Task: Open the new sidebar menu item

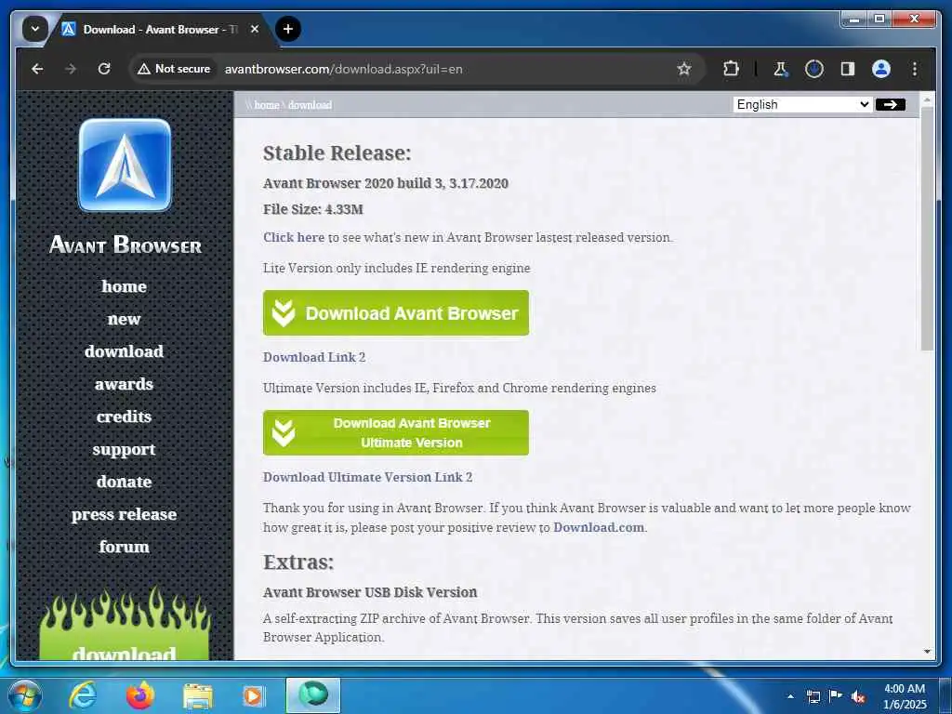Action: coord(124,319)
